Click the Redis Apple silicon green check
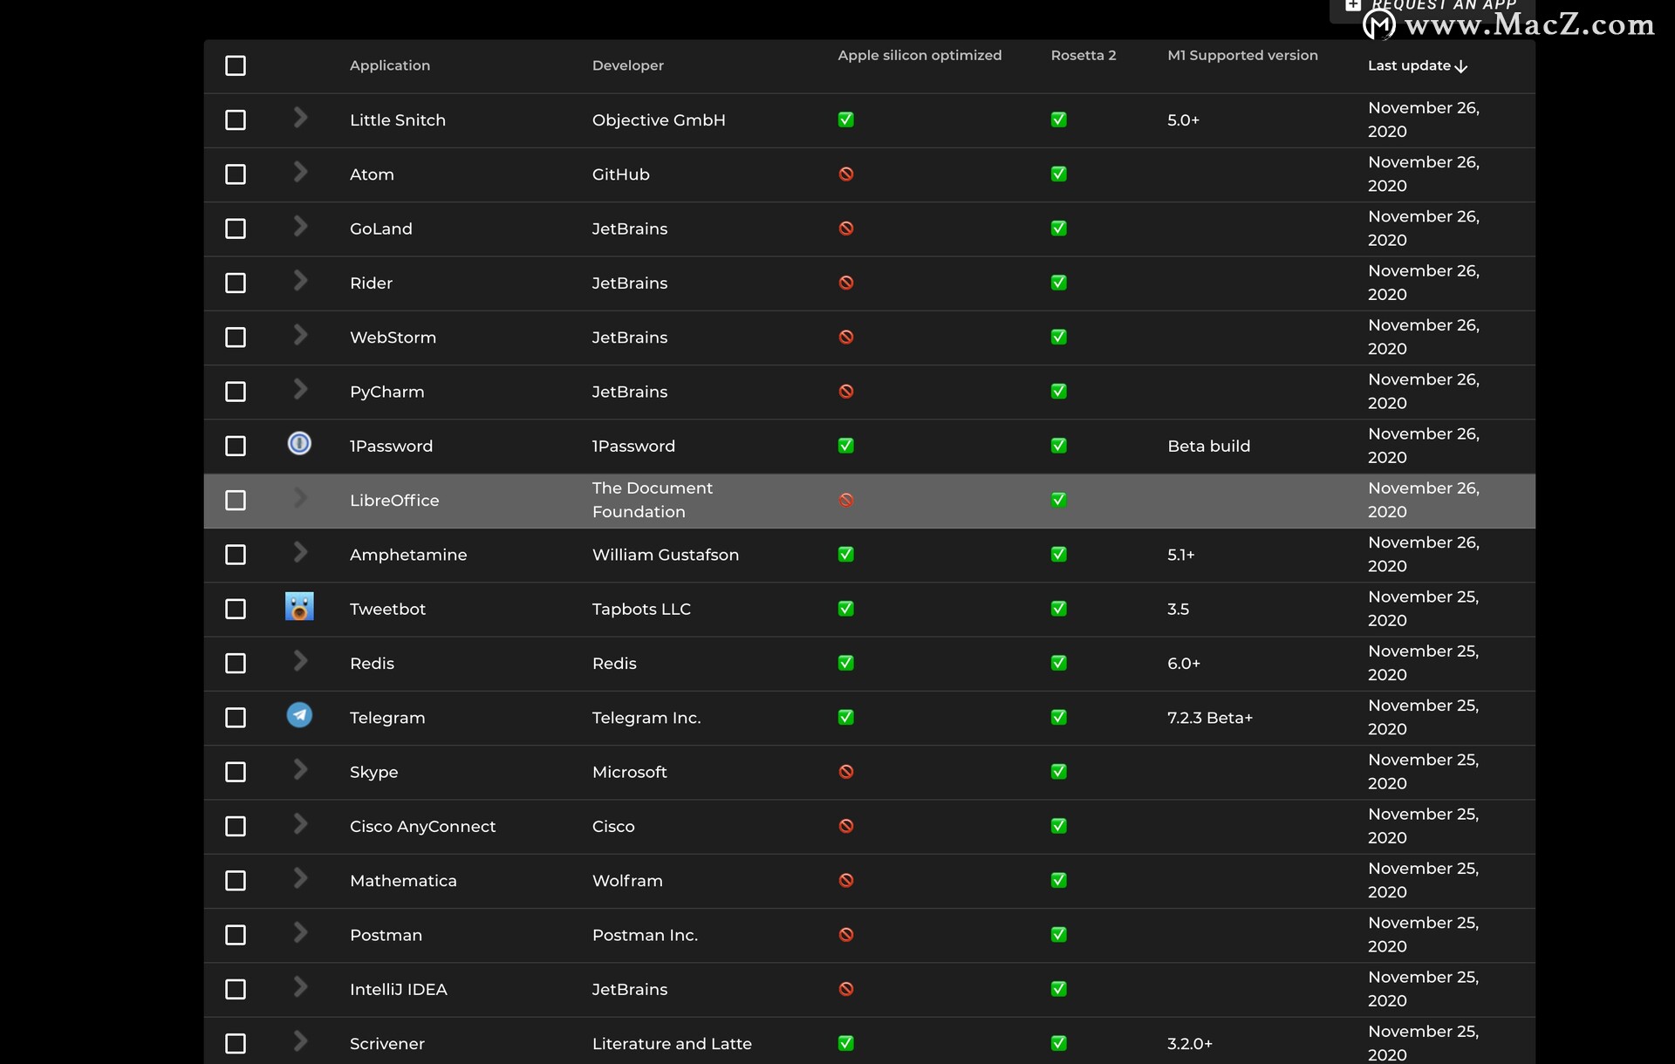Image resolution: width=1675 pixels, height=1064 pixels. pyautogui.click(x=845, y=663)
